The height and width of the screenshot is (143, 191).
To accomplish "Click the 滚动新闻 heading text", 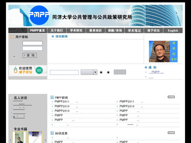I will pyautogui.click(x=61, y=36).
